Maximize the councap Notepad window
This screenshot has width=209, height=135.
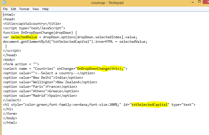[199, 2]
